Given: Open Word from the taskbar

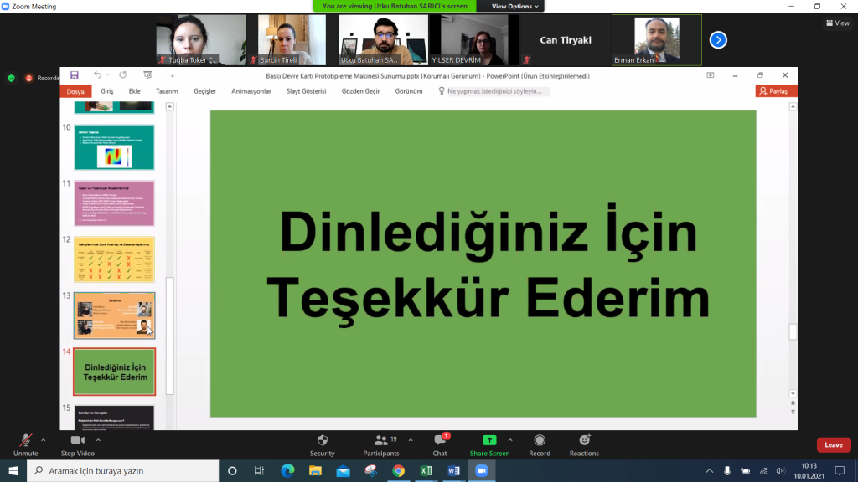Looking at the screenshot, I should tap(453, 470).
